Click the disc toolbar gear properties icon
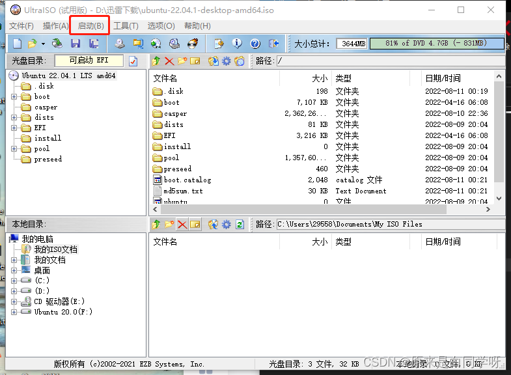 (x=226, y=61)
